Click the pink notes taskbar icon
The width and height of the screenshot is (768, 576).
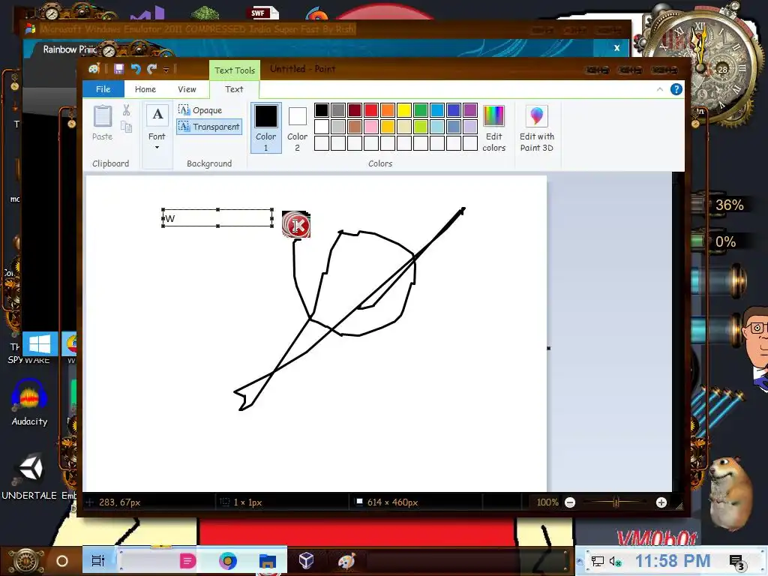point(187,561)
